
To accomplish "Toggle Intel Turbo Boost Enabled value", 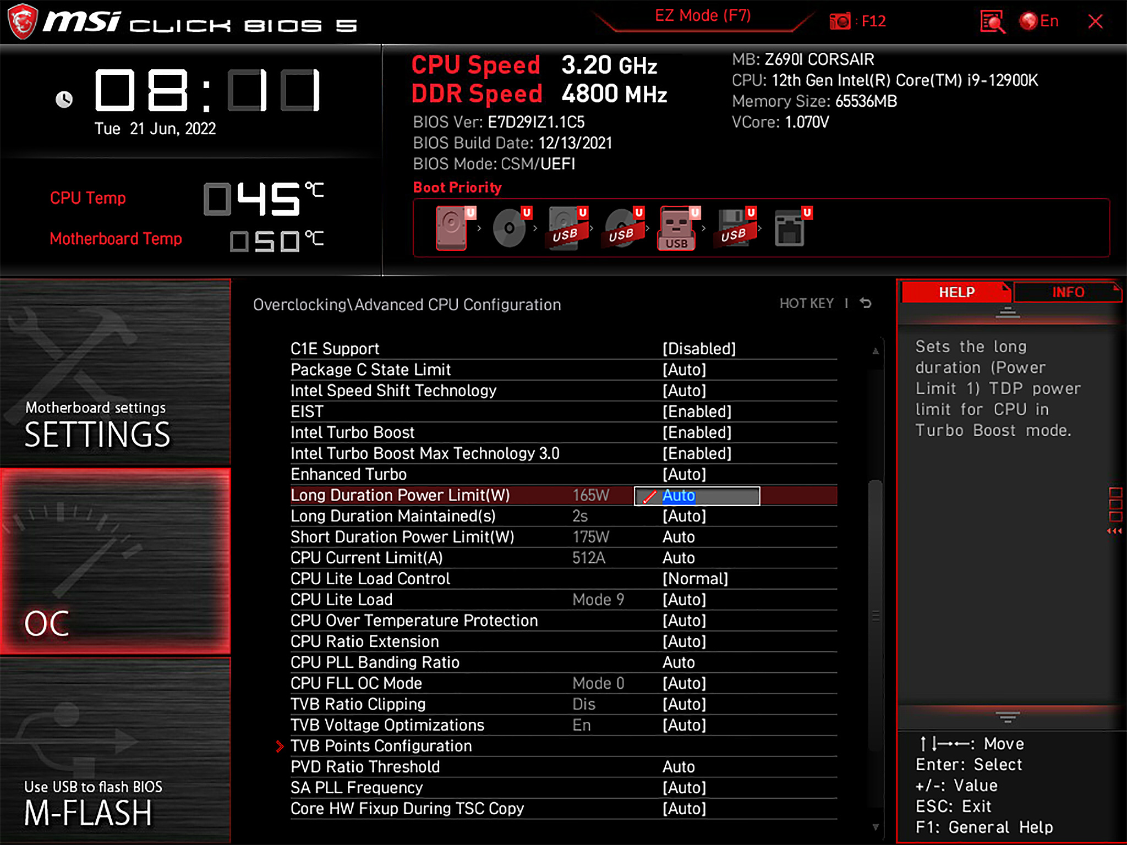I will pyautogui.click(x=697, y=432).
